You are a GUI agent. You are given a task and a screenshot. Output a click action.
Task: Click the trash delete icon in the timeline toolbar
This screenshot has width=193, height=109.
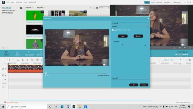[27, 60]
